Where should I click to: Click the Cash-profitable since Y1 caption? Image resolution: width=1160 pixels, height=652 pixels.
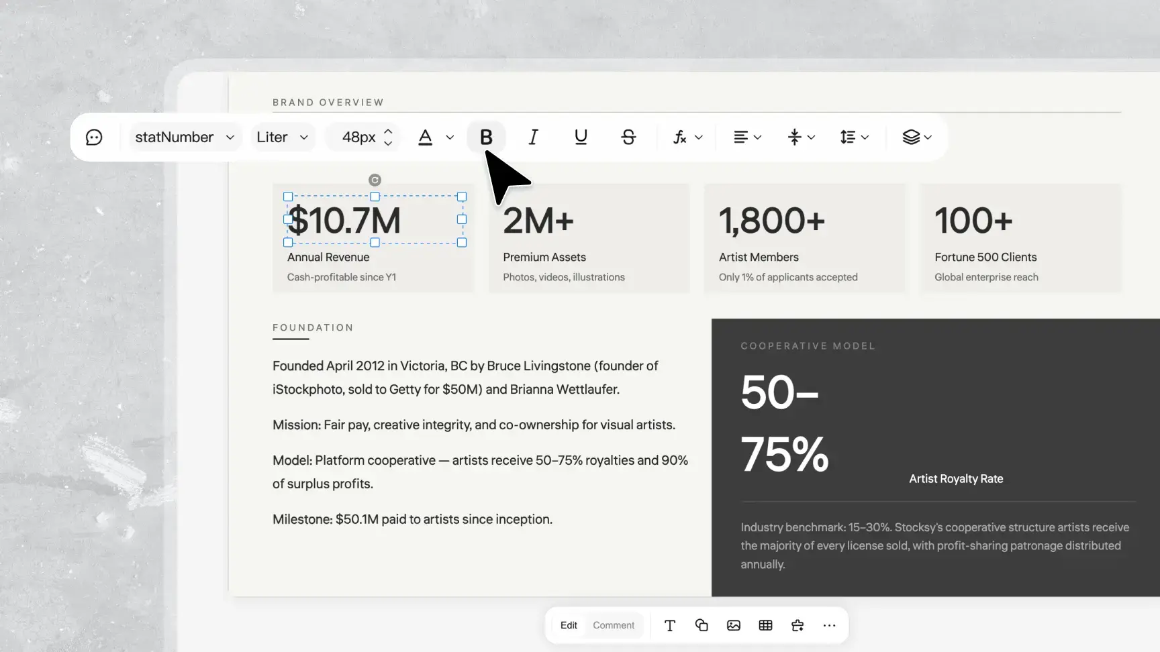342,277
